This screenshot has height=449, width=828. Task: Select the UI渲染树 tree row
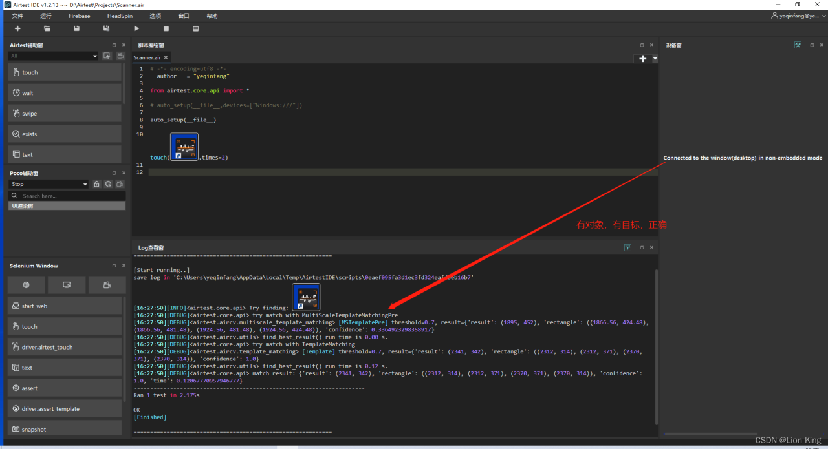(67, 205)
